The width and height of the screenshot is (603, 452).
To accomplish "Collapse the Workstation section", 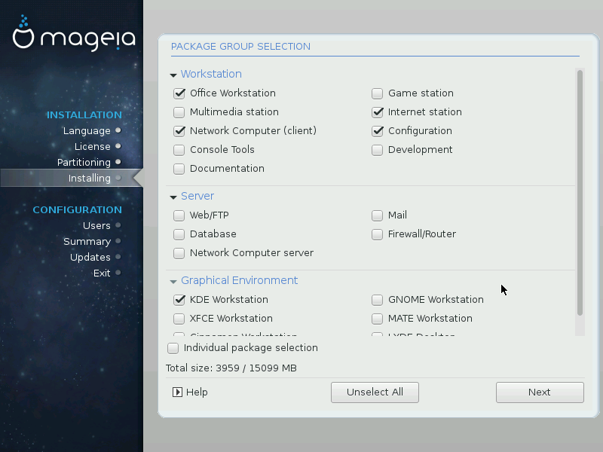I will tap(173, 75).
